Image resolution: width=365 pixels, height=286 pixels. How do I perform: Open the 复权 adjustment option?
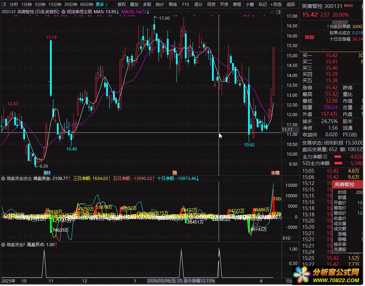click(122, 5)
